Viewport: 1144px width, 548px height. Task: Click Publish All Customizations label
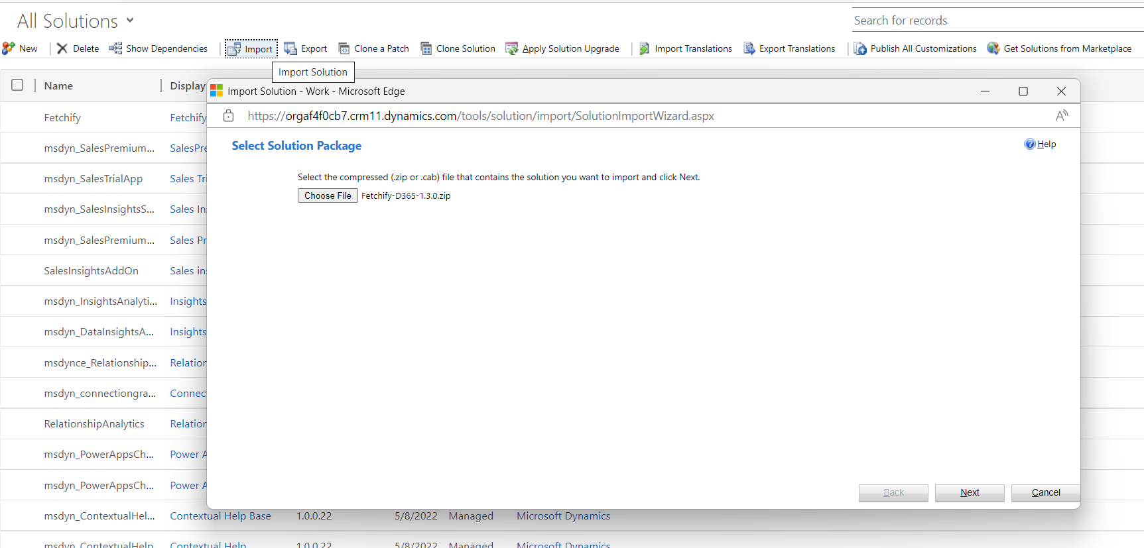point(923,48)
